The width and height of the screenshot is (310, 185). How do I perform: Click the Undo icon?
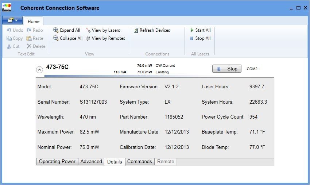pyautogui.click(x=9, y=30)
